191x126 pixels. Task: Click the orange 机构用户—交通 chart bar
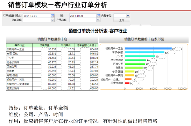[x=128, y=79]
